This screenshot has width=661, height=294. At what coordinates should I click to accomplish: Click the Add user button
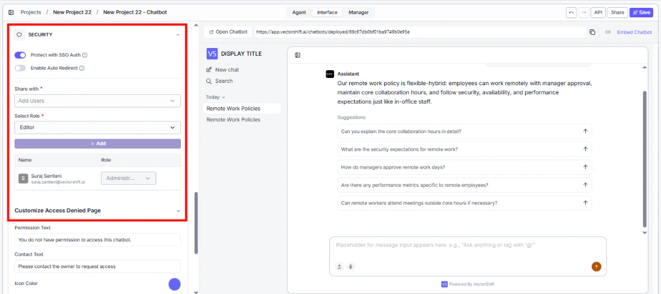click(97, 143)
